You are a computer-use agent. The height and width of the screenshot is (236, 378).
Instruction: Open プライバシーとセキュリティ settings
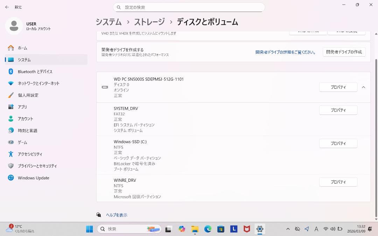(x=46, y=166)
